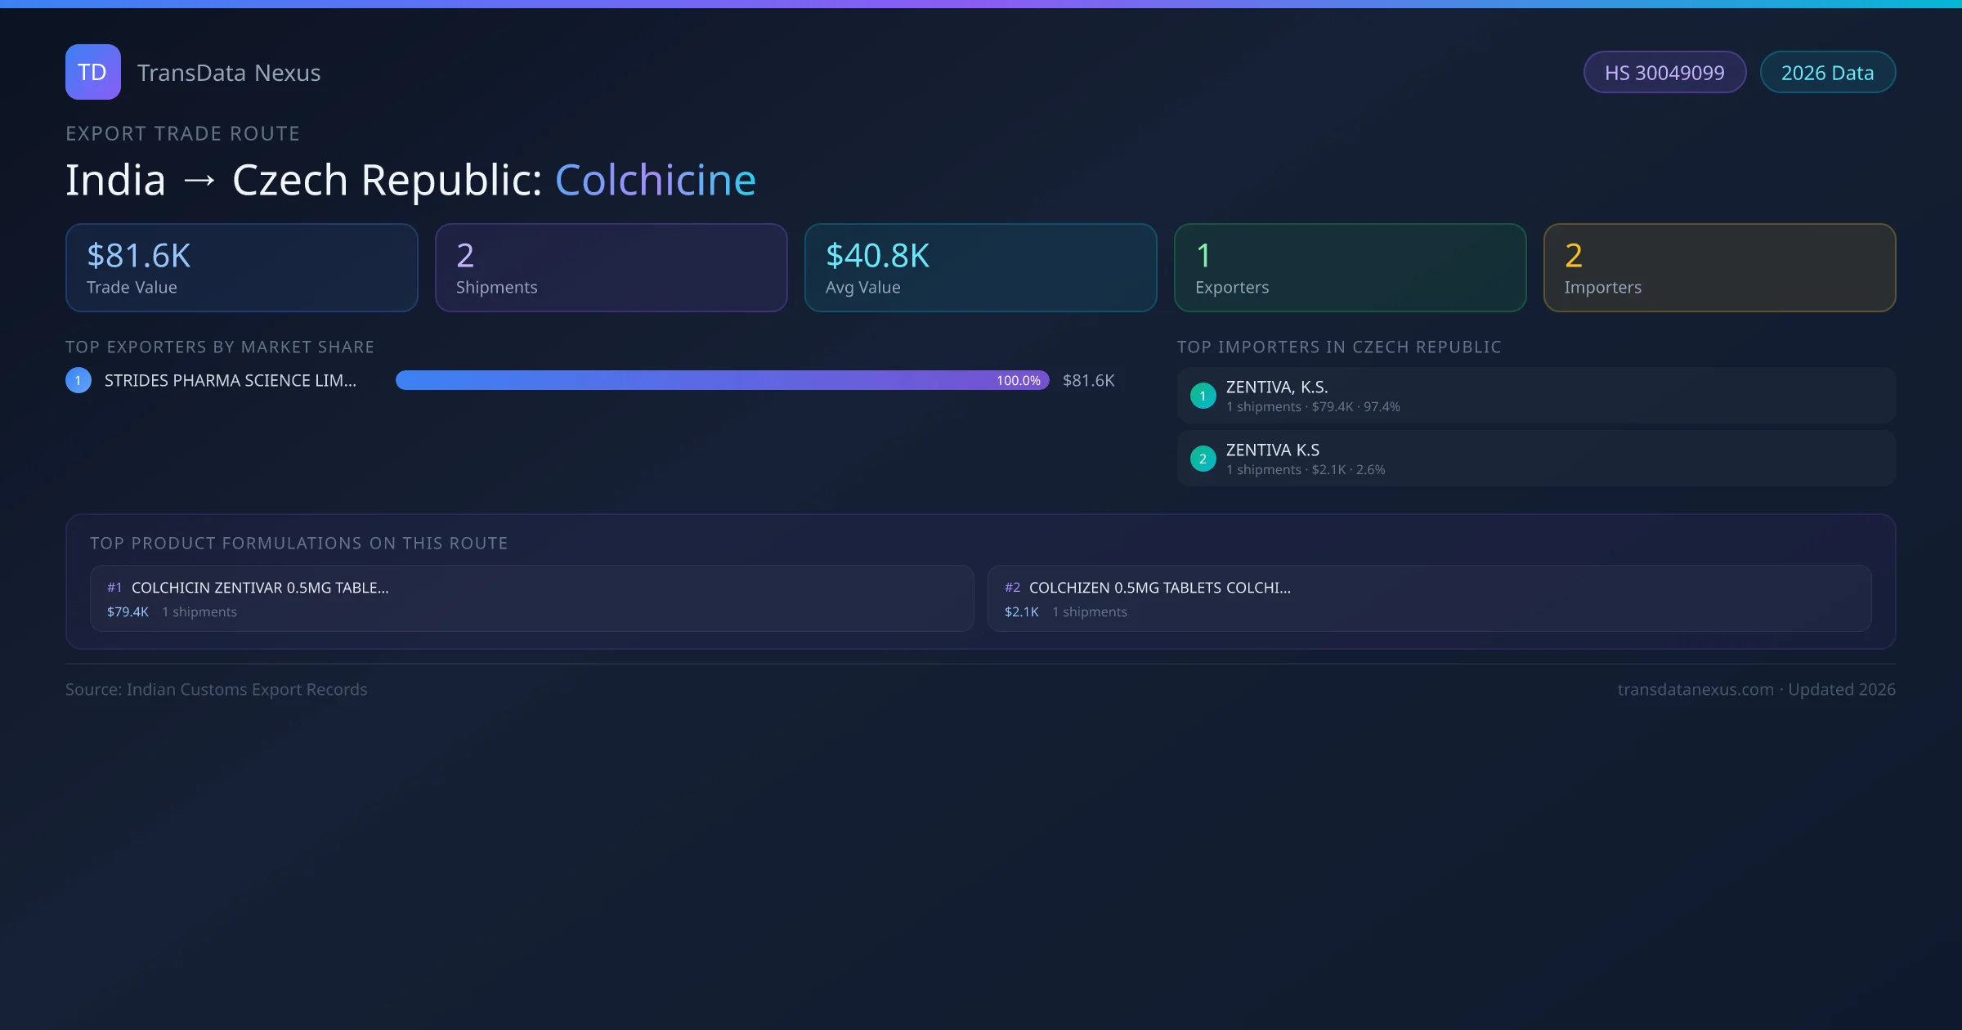Image resolution: width=1962 pixels, height=1030 pixels.
Task: Select the ZENTIVA, K.S. importer row
Action: [1535, 395]
